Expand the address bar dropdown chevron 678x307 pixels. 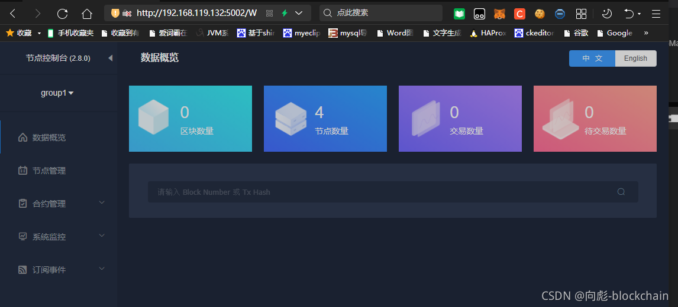[x=298, y=13]
